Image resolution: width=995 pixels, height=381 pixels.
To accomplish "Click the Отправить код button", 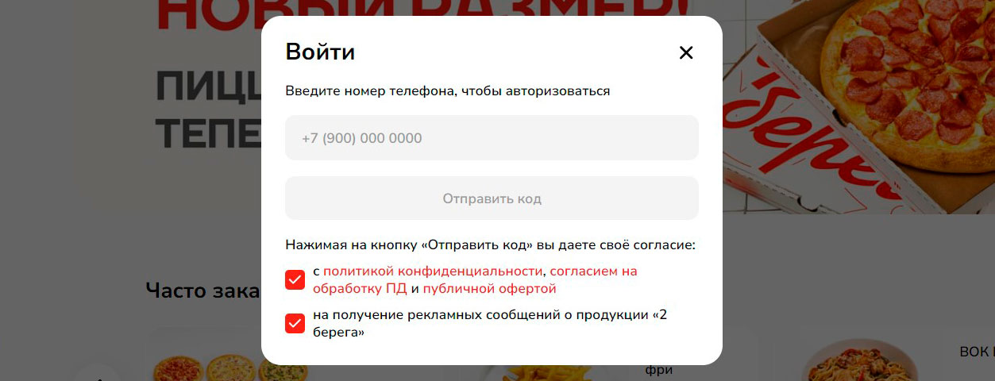I will tap(492, 198).
